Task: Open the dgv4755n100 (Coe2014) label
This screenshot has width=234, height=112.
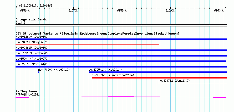Action: pyautogui.click(x=105, y=70)
